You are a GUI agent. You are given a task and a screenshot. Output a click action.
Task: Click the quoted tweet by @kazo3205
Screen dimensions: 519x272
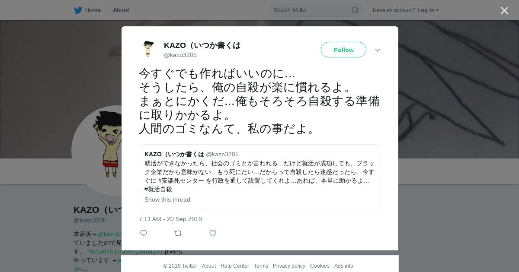point(259,177)
